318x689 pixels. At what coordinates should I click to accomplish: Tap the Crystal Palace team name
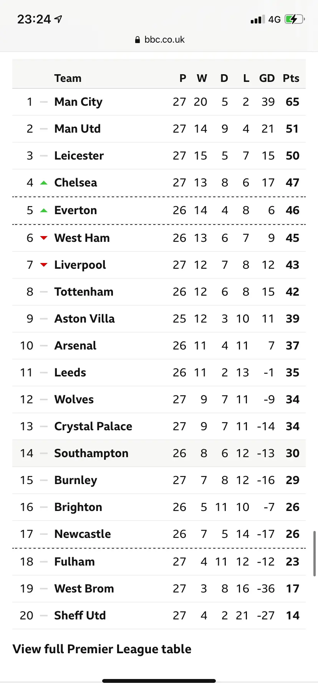click(x=93, y=426)
